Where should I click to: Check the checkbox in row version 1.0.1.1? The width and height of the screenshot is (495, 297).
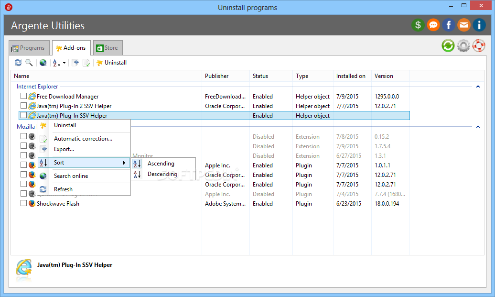pyautogui.click(x=23, y=165)
